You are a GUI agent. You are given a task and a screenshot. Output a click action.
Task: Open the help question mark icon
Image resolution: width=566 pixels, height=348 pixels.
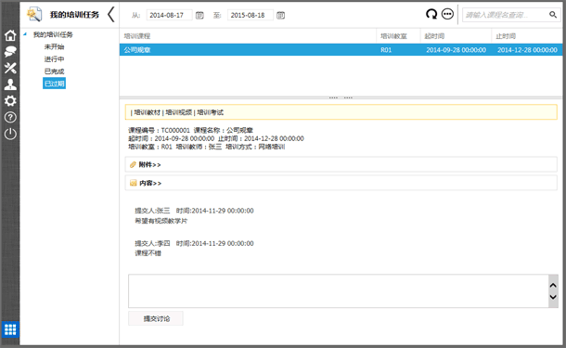10,117
